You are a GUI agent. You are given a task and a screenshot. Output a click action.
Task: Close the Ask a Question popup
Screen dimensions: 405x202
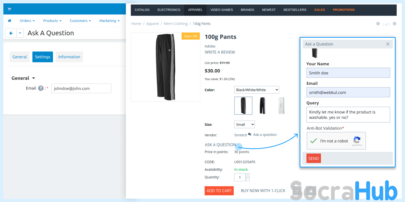click(388, 44)
